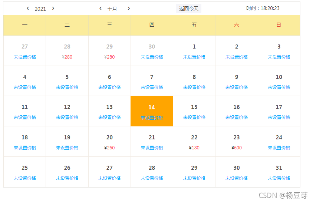Click the 六 Saturday column header
The width and height of the screenshot is (313, 202).
point(237,25)
